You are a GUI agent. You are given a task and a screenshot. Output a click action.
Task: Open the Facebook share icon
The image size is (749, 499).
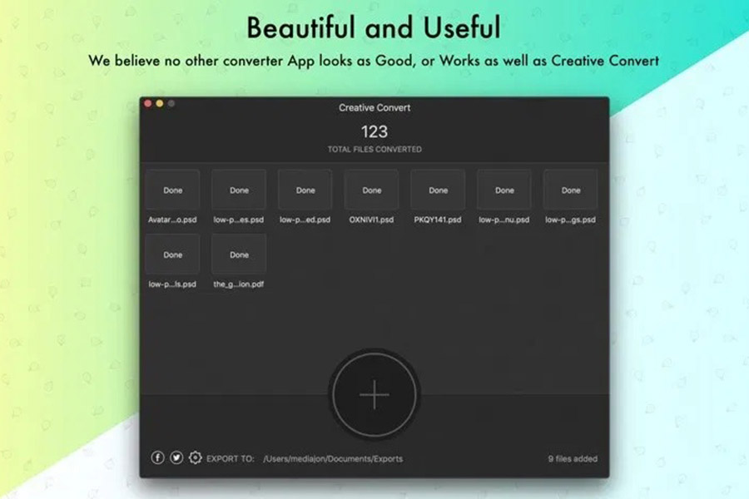click(x=157, y=458)
